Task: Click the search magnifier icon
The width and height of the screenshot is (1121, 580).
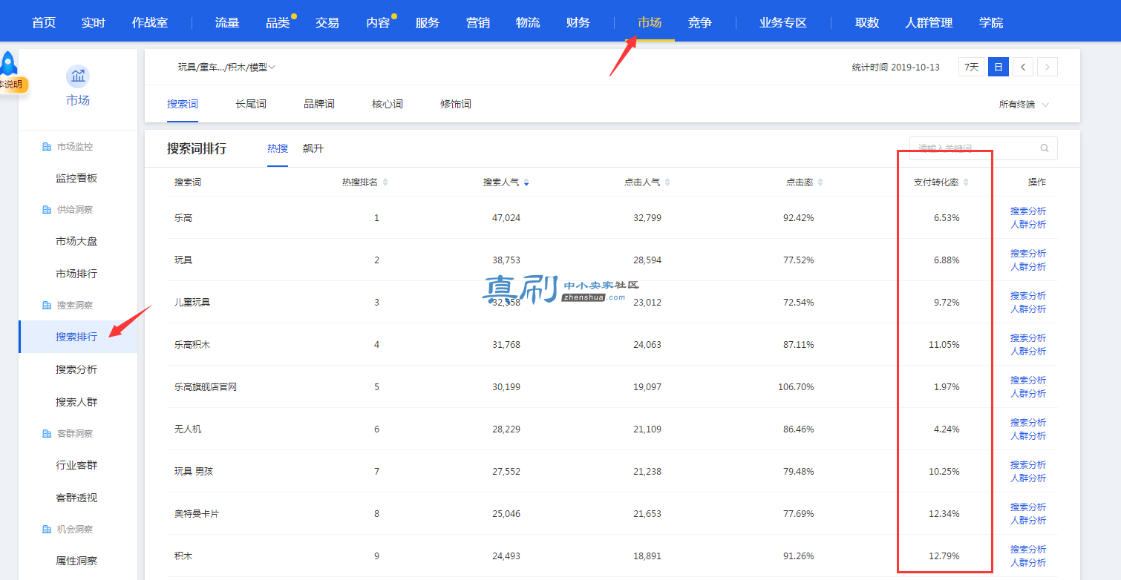Action: click(x=1044, y=148)
